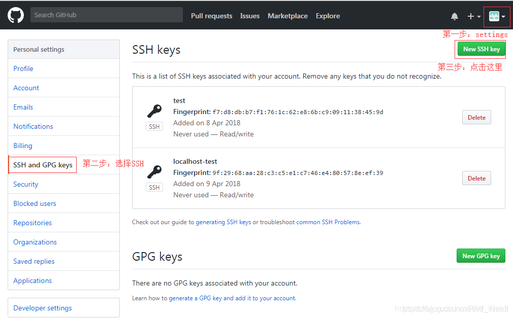The image size is (513, 318).
Task: Open the Explore page
Action: tap(328, 16)
